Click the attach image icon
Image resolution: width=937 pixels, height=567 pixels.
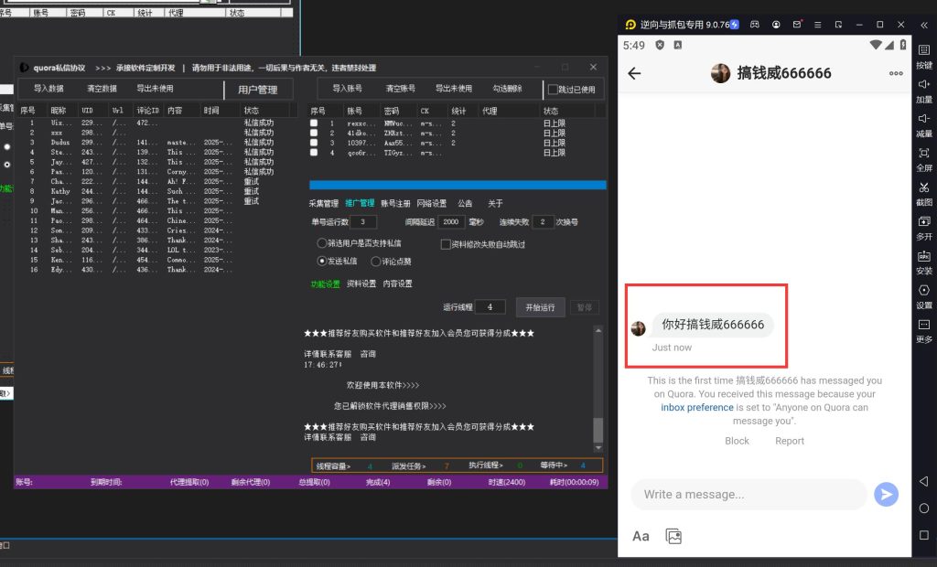pos(673,537)
